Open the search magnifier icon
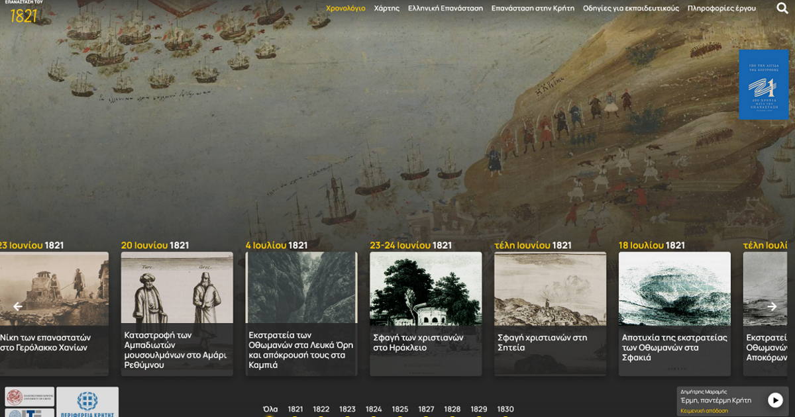Screen dimensions: 795x417 click(x=782, y=9)
